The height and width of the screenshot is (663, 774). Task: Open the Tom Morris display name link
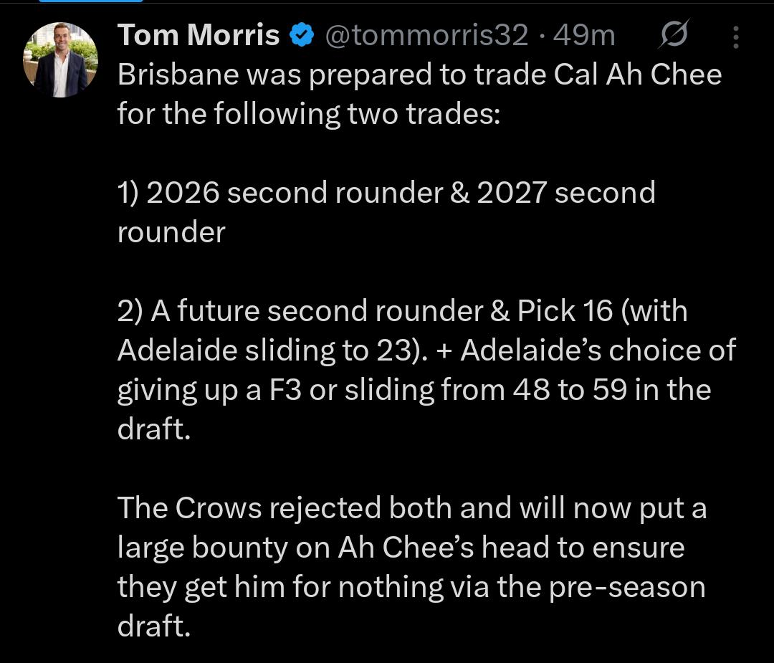pos(199,35)
